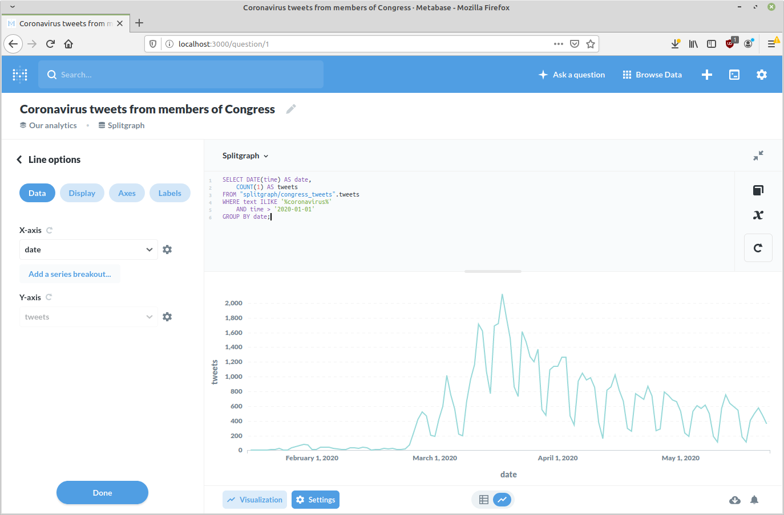The image size is (784, 515).
Task: Switch to table view toggle
Action: pyautogui.click(x=484, y=500)
